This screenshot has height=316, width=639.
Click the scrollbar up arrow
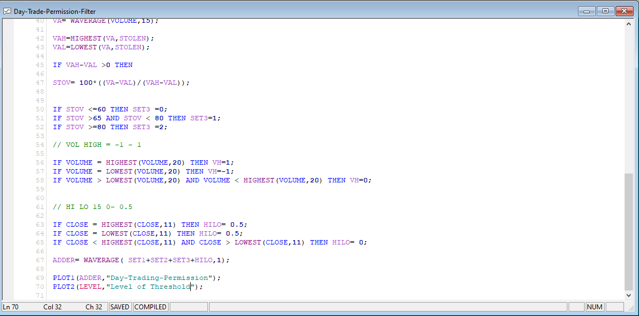(628, 24)
